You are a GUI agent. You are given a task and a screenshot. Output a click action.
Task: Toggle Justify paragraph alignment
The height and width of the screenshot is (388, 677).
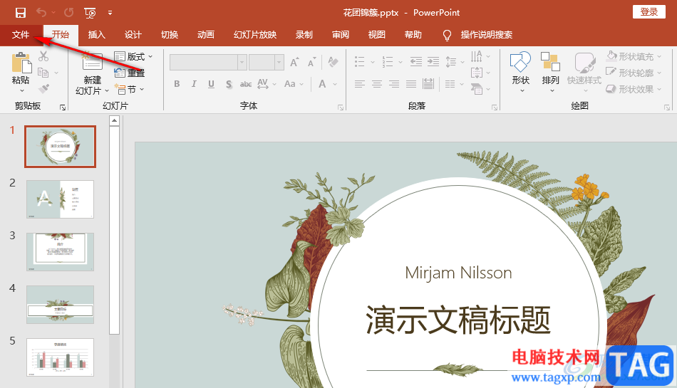click(x=411, y=84)
